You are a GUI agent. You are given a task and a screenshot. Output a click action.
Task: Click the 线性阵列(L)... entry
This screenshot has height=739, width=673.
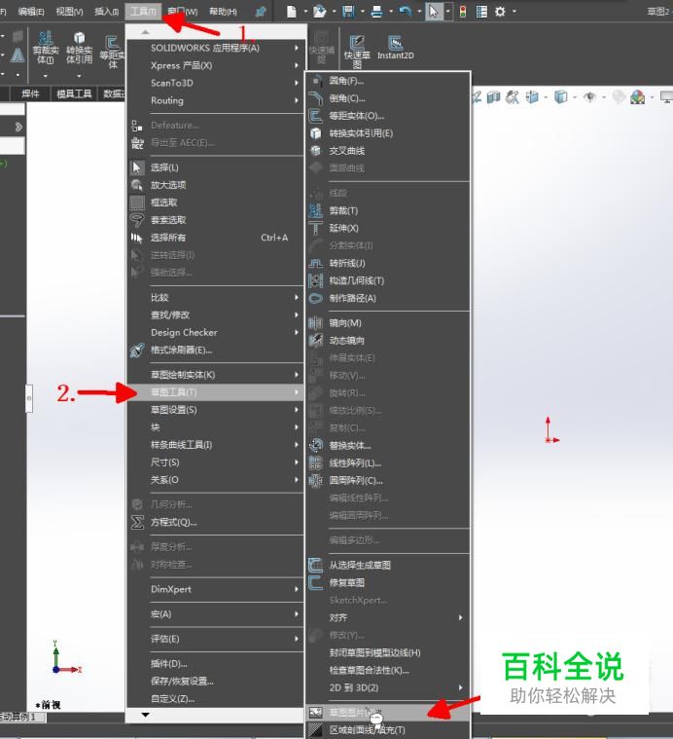388,462
